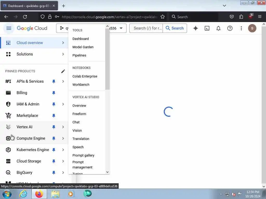Click the Firefox address bar URL
This screenshot has height=199, width=266.
tap(110, 17)
